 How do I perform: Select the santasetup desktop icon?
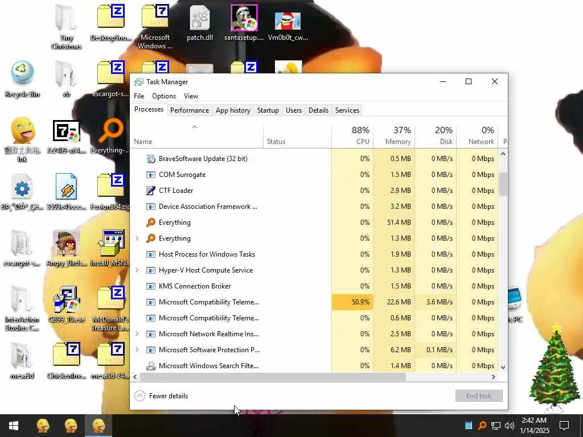tap(244, 23)
